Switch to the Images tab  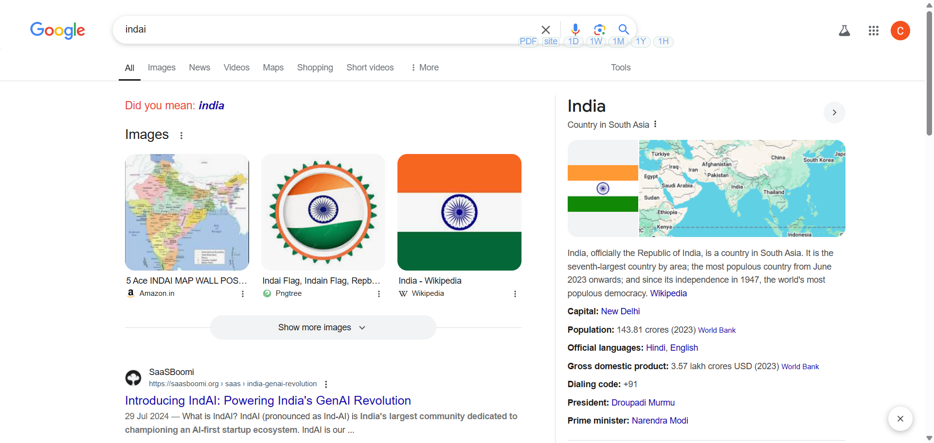162,68
